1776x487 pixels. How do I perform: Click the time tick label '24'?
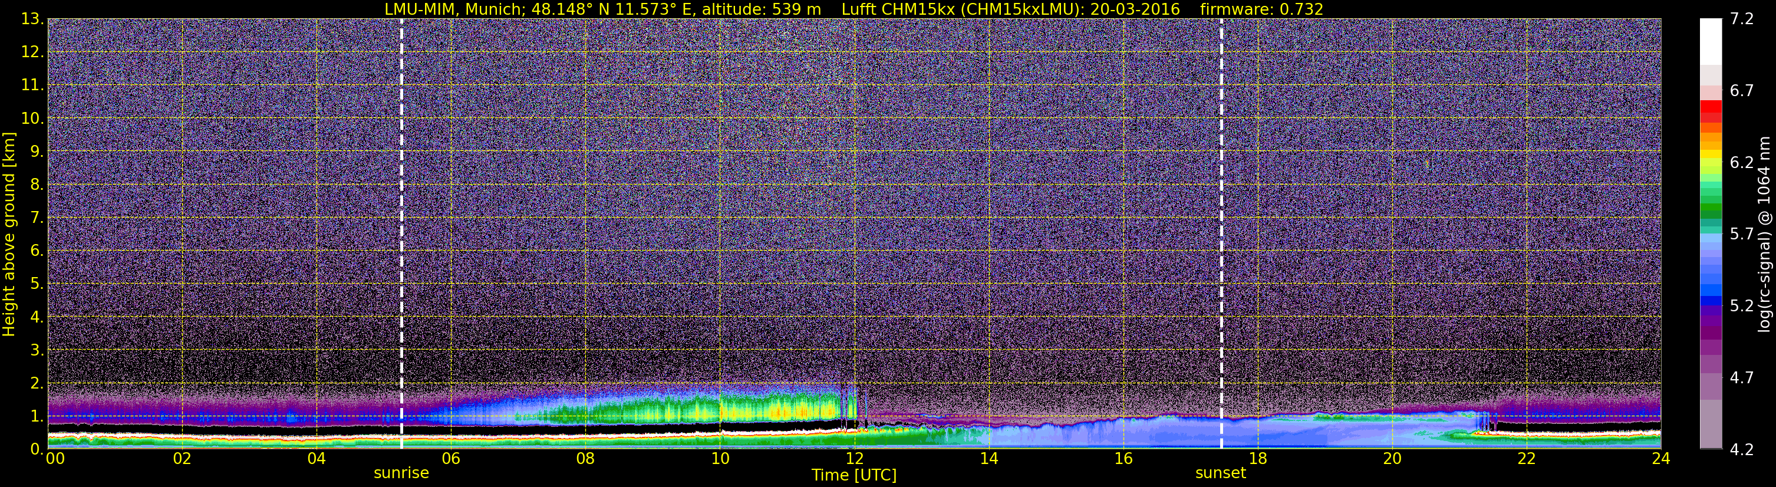pyautogui.click(x=1661, y=459)
